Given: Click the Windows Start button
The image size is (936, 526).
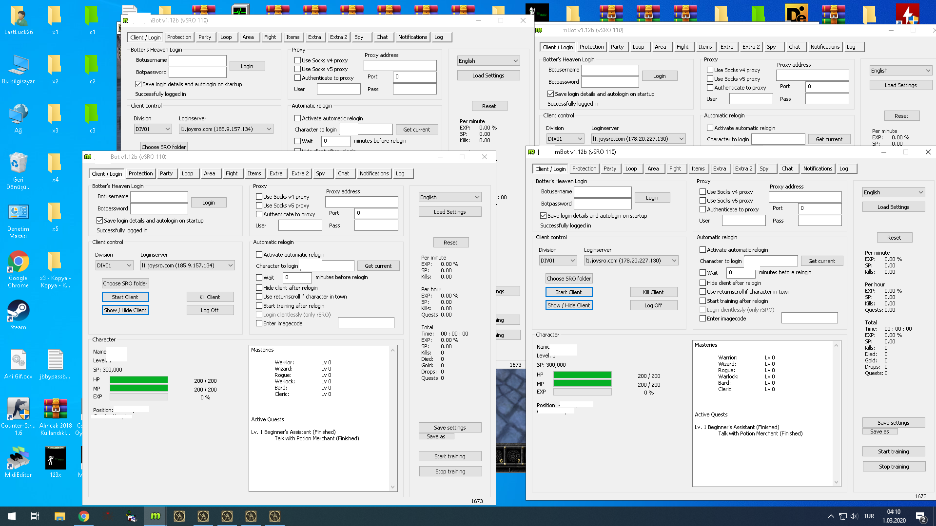Looking at the screenshot, I should [12, 516].
